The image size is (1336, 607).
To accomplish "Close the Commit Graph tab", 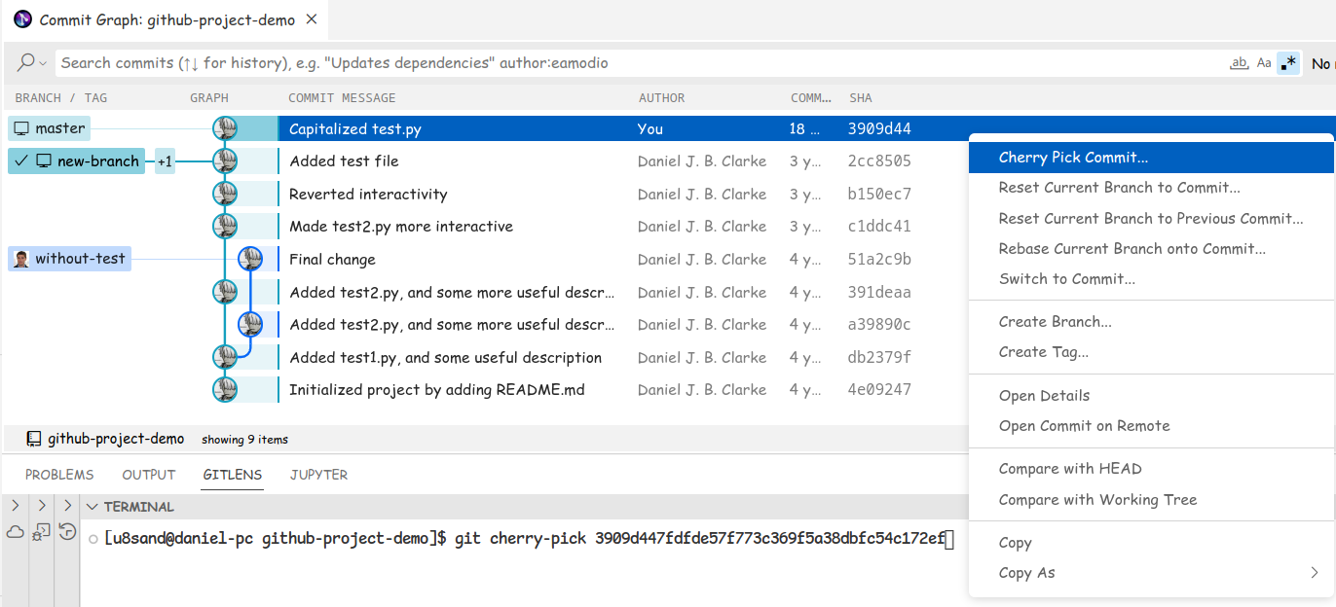I will point(311,19).
